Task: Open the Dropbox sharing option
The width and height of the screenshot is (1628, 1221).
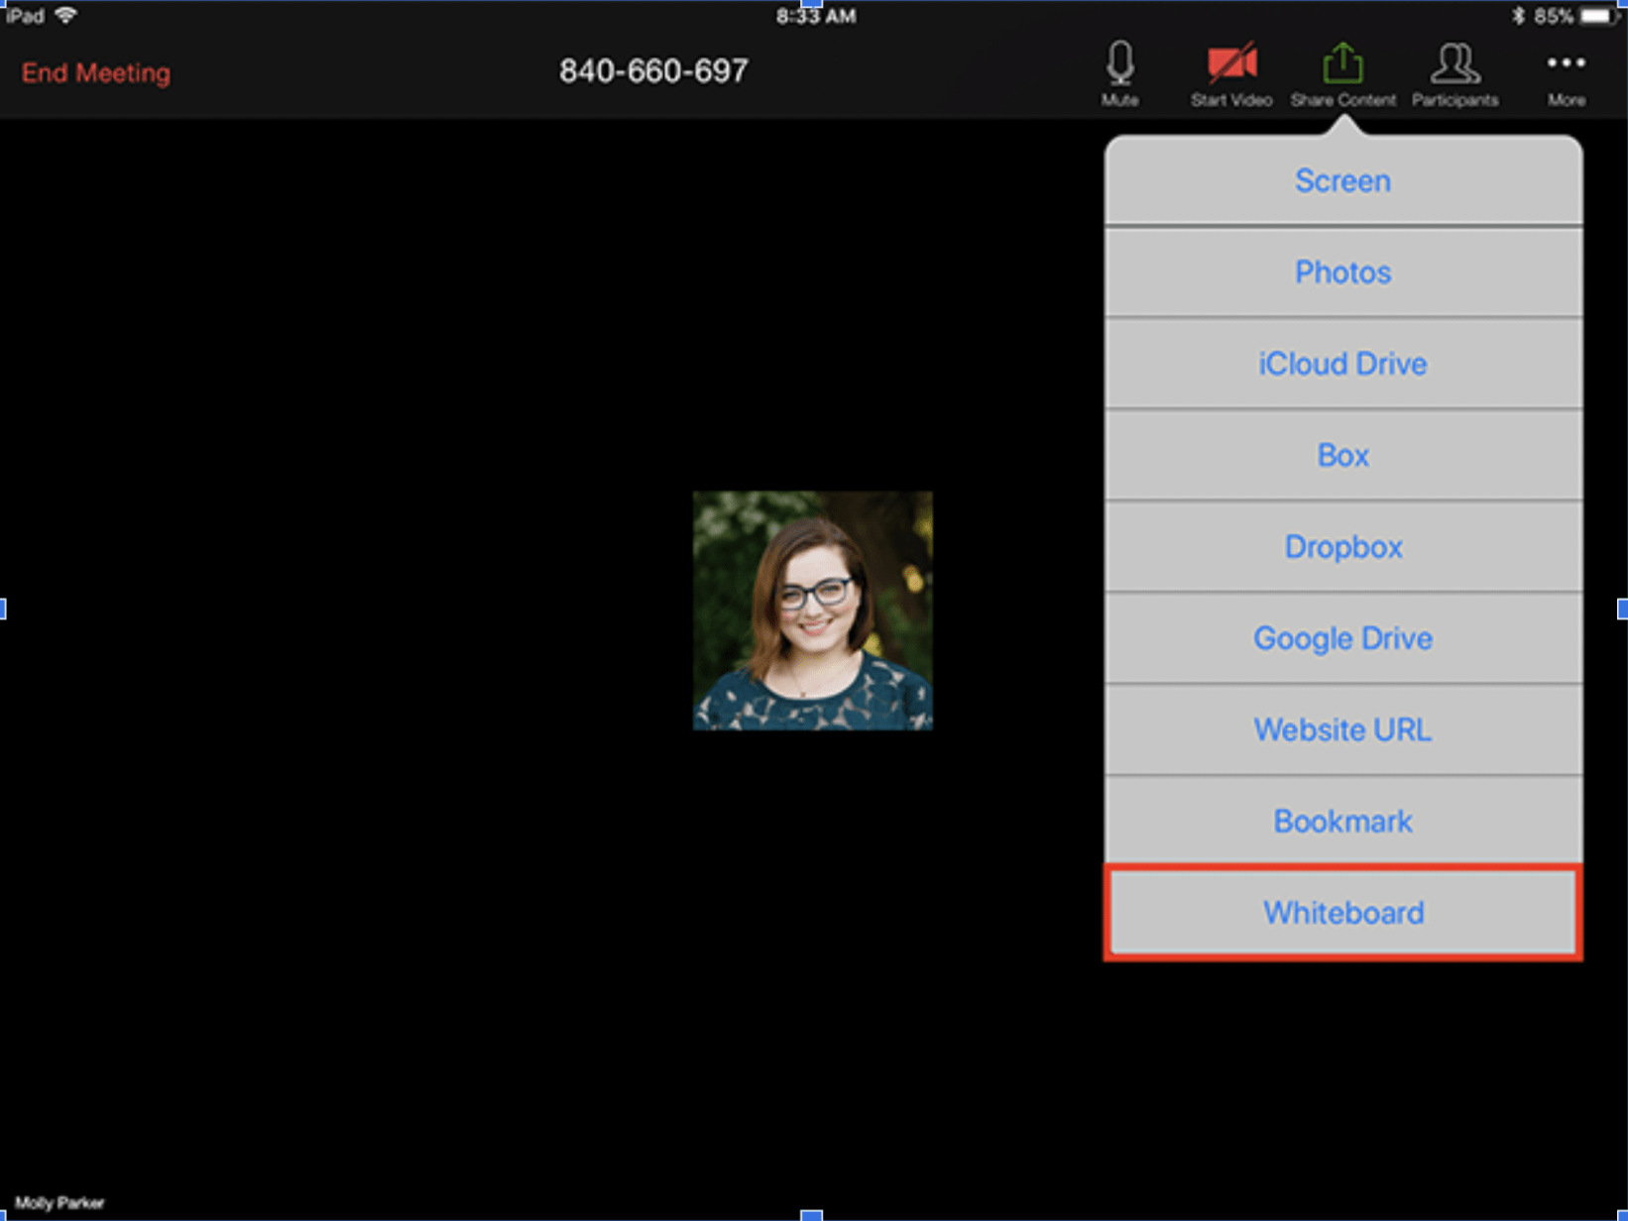Action: [x=1342, y=546]
